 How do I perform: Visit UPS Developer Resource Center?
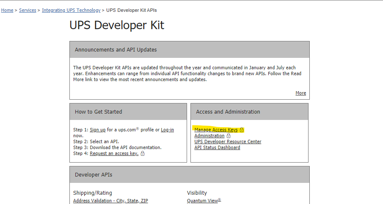click(228, 141)
